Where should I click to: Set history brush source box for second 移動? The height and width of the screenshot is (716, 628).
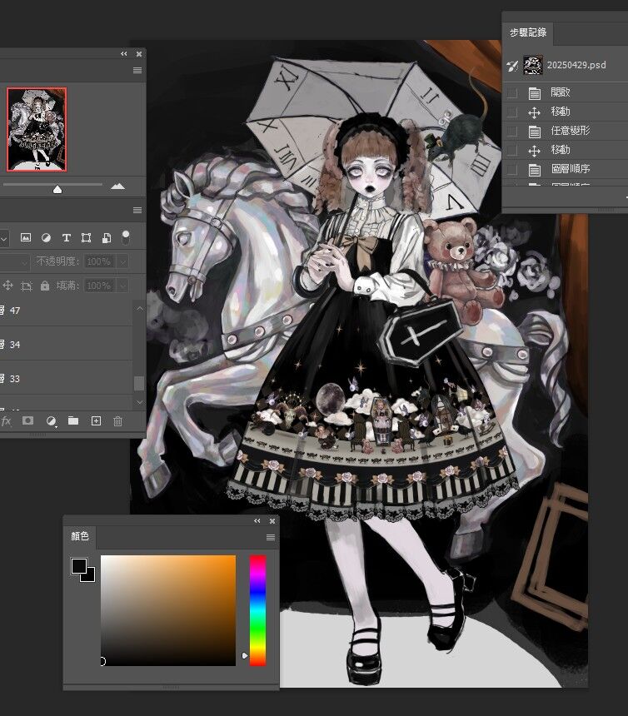(x=512, y=151)
